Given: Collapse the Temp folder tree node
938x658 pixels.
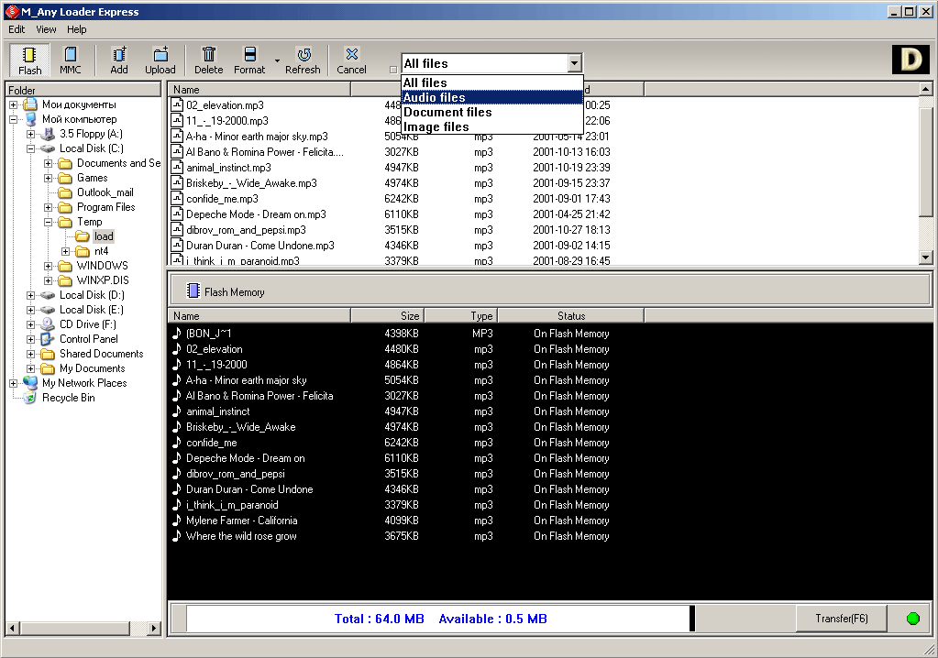Looking at the screenshot, I should [x=49, y=222].
